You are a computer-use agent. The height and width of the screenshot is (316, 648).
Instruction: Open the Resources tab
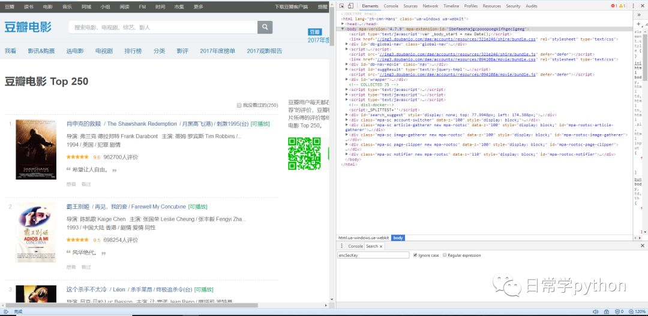coord(492,6)
